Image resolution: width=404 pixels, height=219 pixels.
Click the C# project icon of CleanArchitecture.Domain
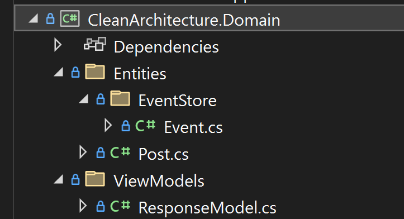tap(70, 18)
